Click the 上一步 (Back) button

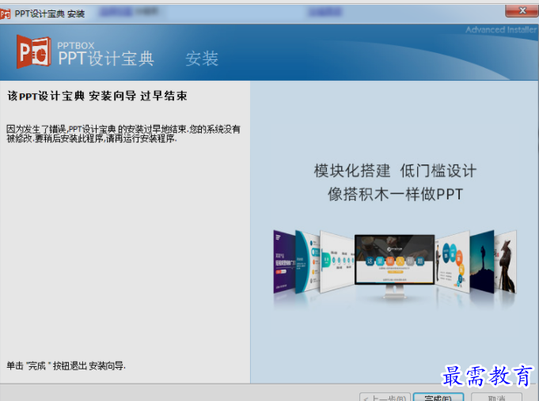coord(385,398)
